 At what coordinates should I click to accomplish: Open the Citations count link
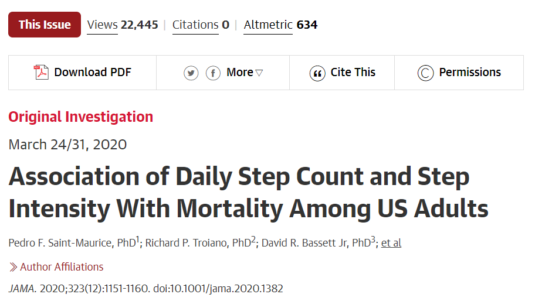click(x=201, y=25)
